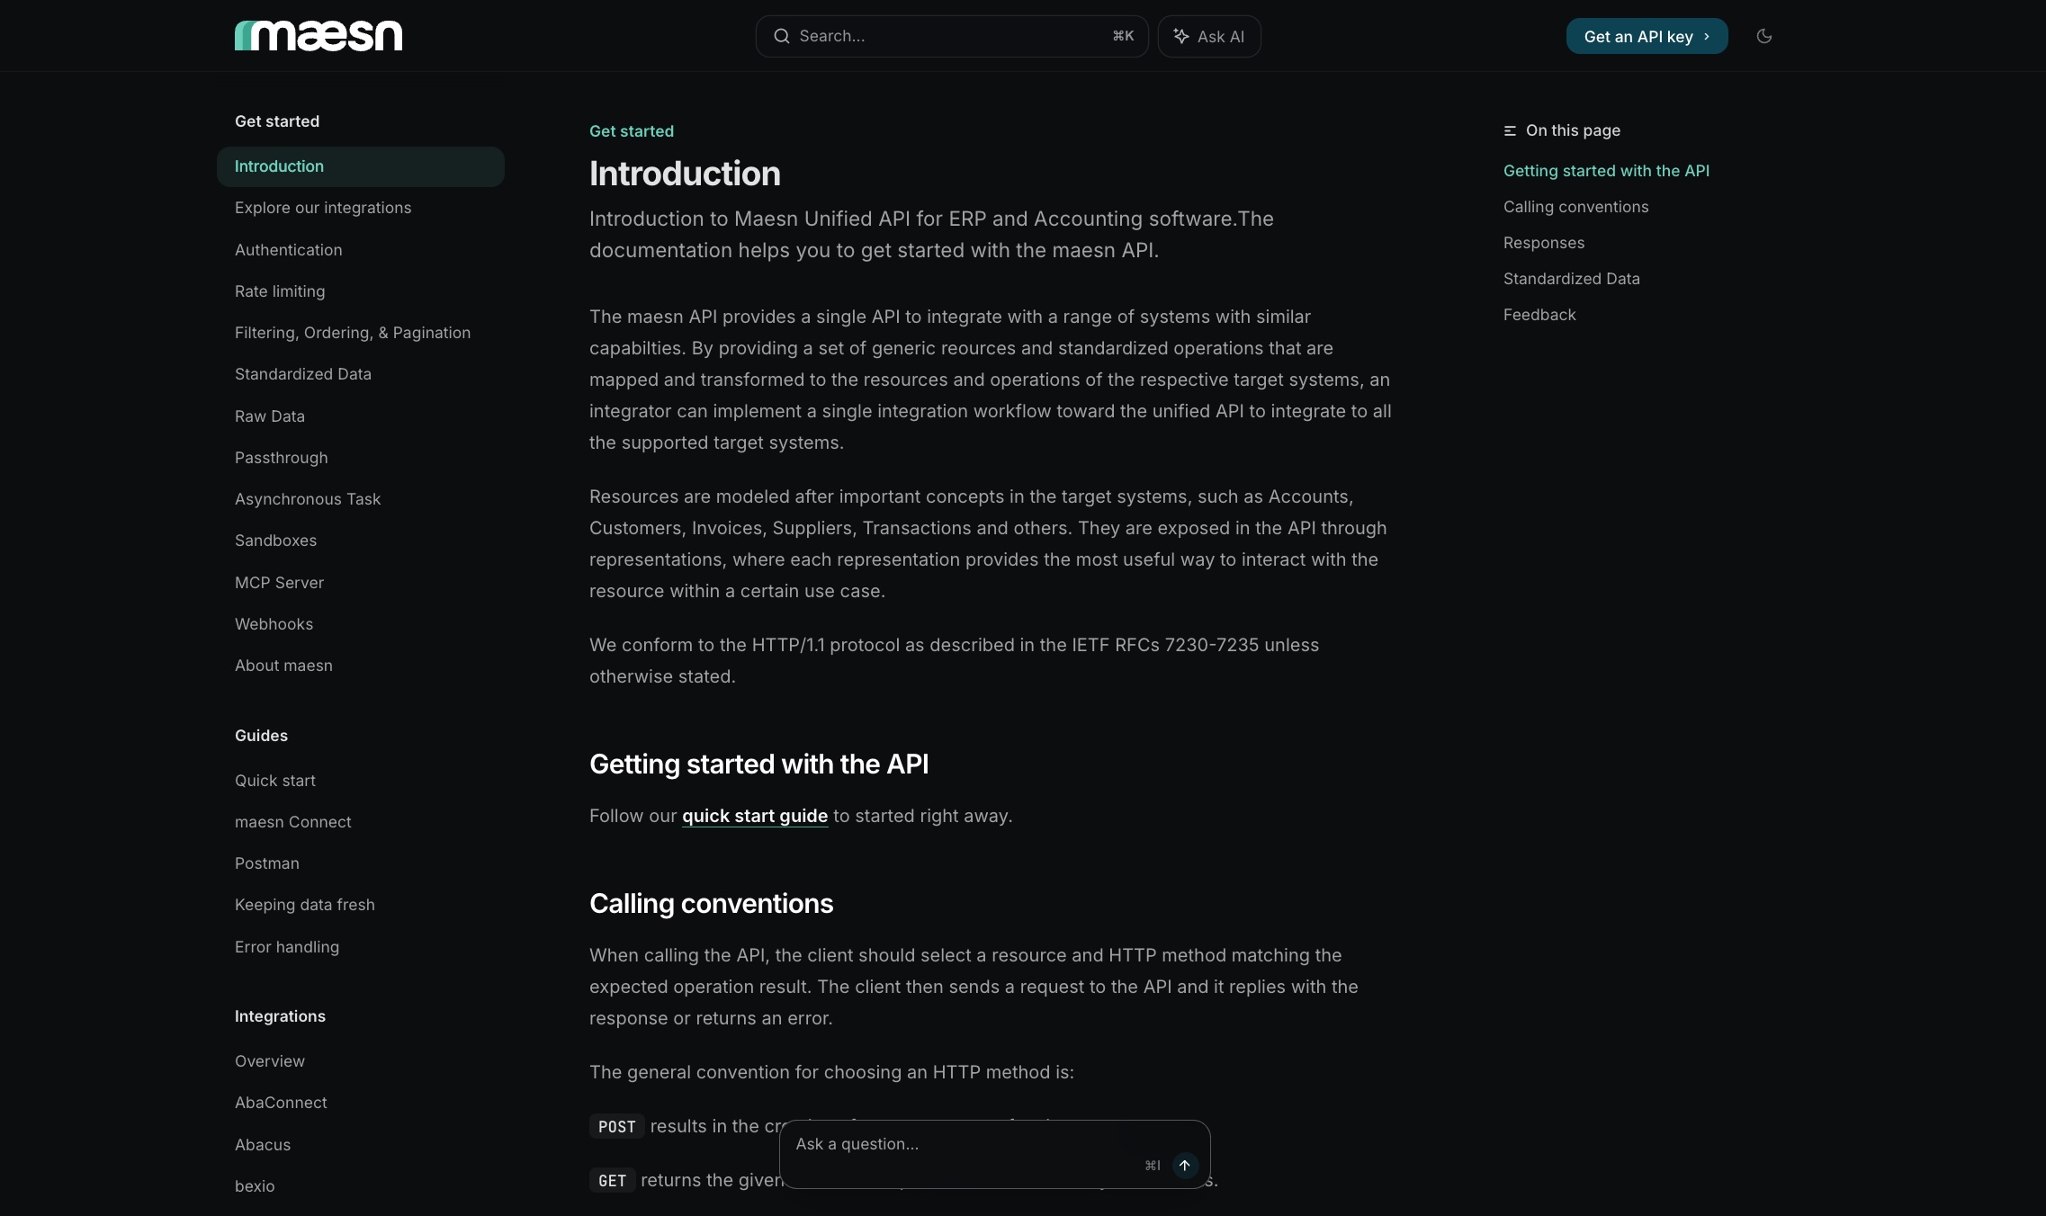Click the Get started breadcrumb label
This screenshot has width=2046, height=1216.
point(632,131)
